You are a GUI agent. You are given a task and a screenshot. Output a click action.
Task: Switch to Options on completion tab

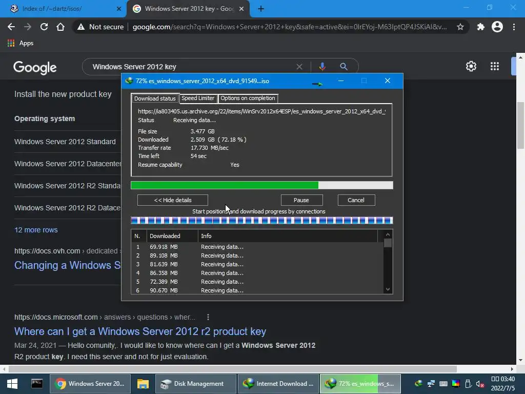pos(248,98)
